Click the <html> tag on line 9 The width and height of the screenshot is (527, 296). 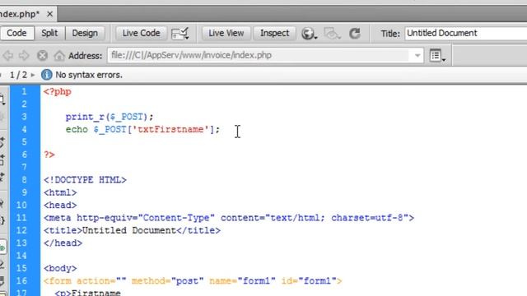60,192
